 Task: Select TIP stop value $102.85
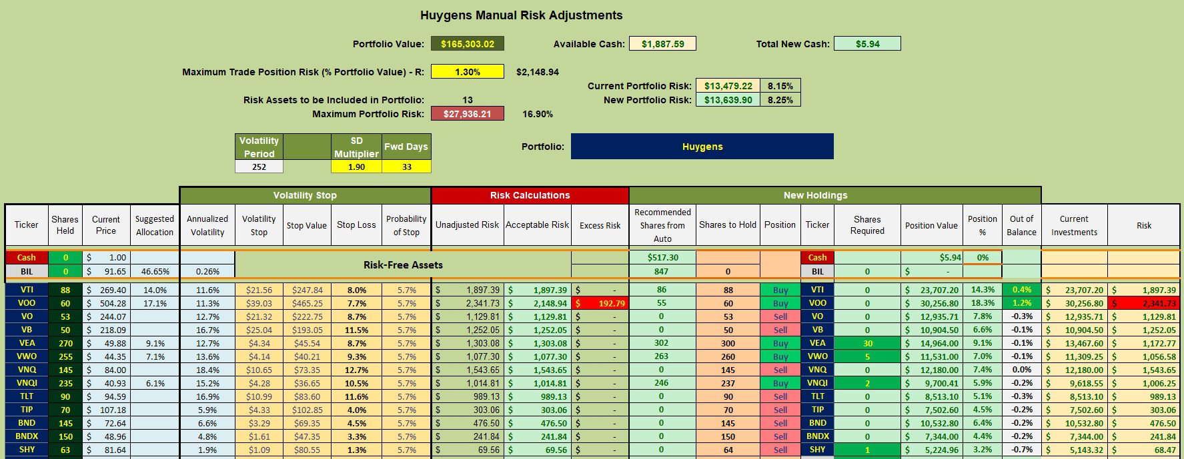point(307,410)
